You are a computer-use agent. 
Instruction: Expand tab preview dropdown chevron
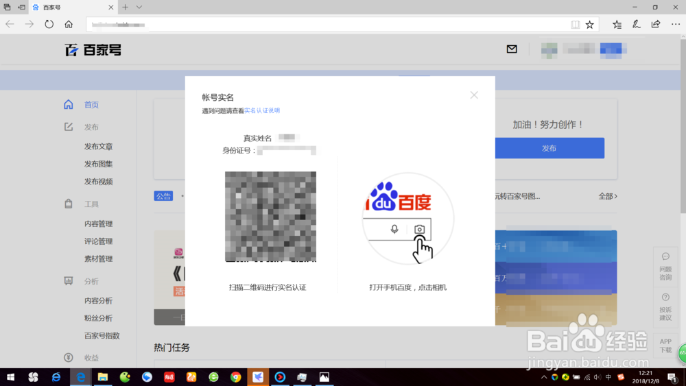[139, 7]
